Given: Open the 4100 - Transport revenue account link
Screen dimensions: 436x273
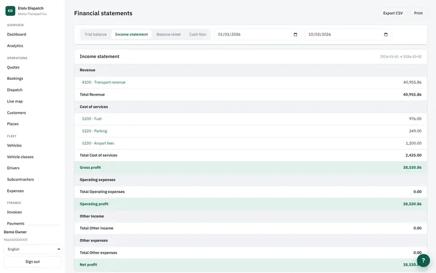Looking at the screenshot, I should pos(104,82).
